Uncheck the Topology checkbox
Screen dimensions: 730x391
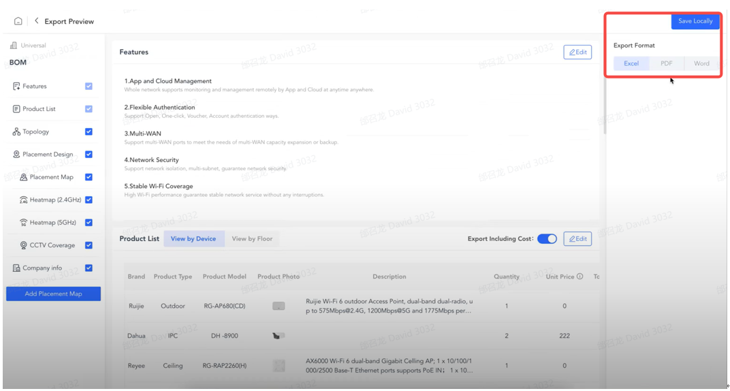coord(89,131)
